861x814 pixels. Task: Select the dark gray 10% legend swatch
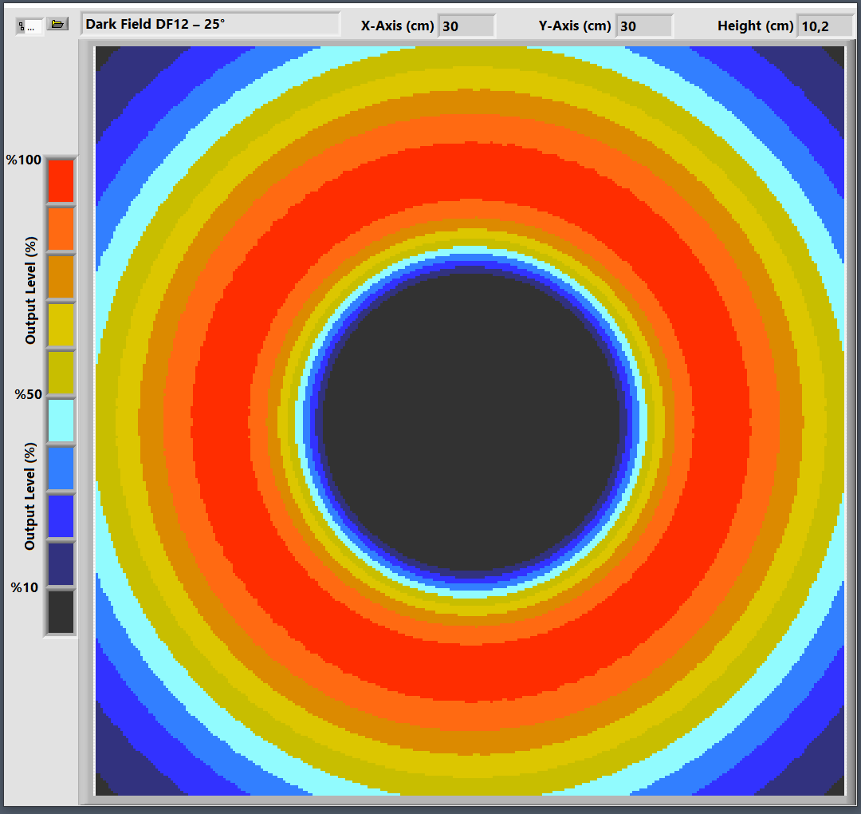[x=61, y=612]
